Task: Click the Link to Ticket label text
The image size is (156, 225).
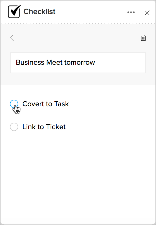Action: tap(44, 127)
